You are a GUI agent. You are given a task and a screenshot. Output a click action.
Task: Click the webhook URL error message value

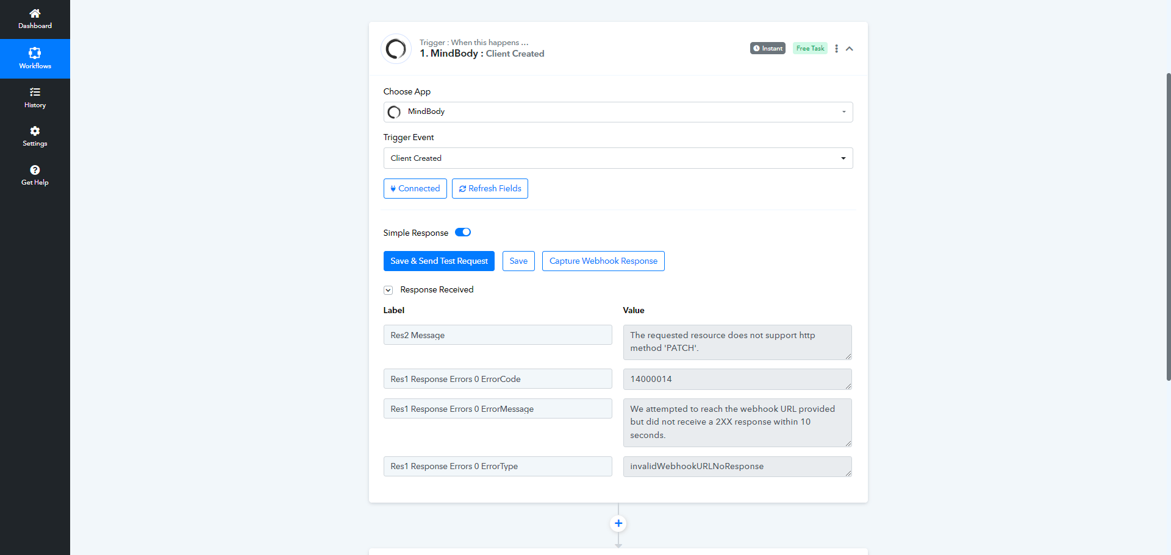pos(737,423)
